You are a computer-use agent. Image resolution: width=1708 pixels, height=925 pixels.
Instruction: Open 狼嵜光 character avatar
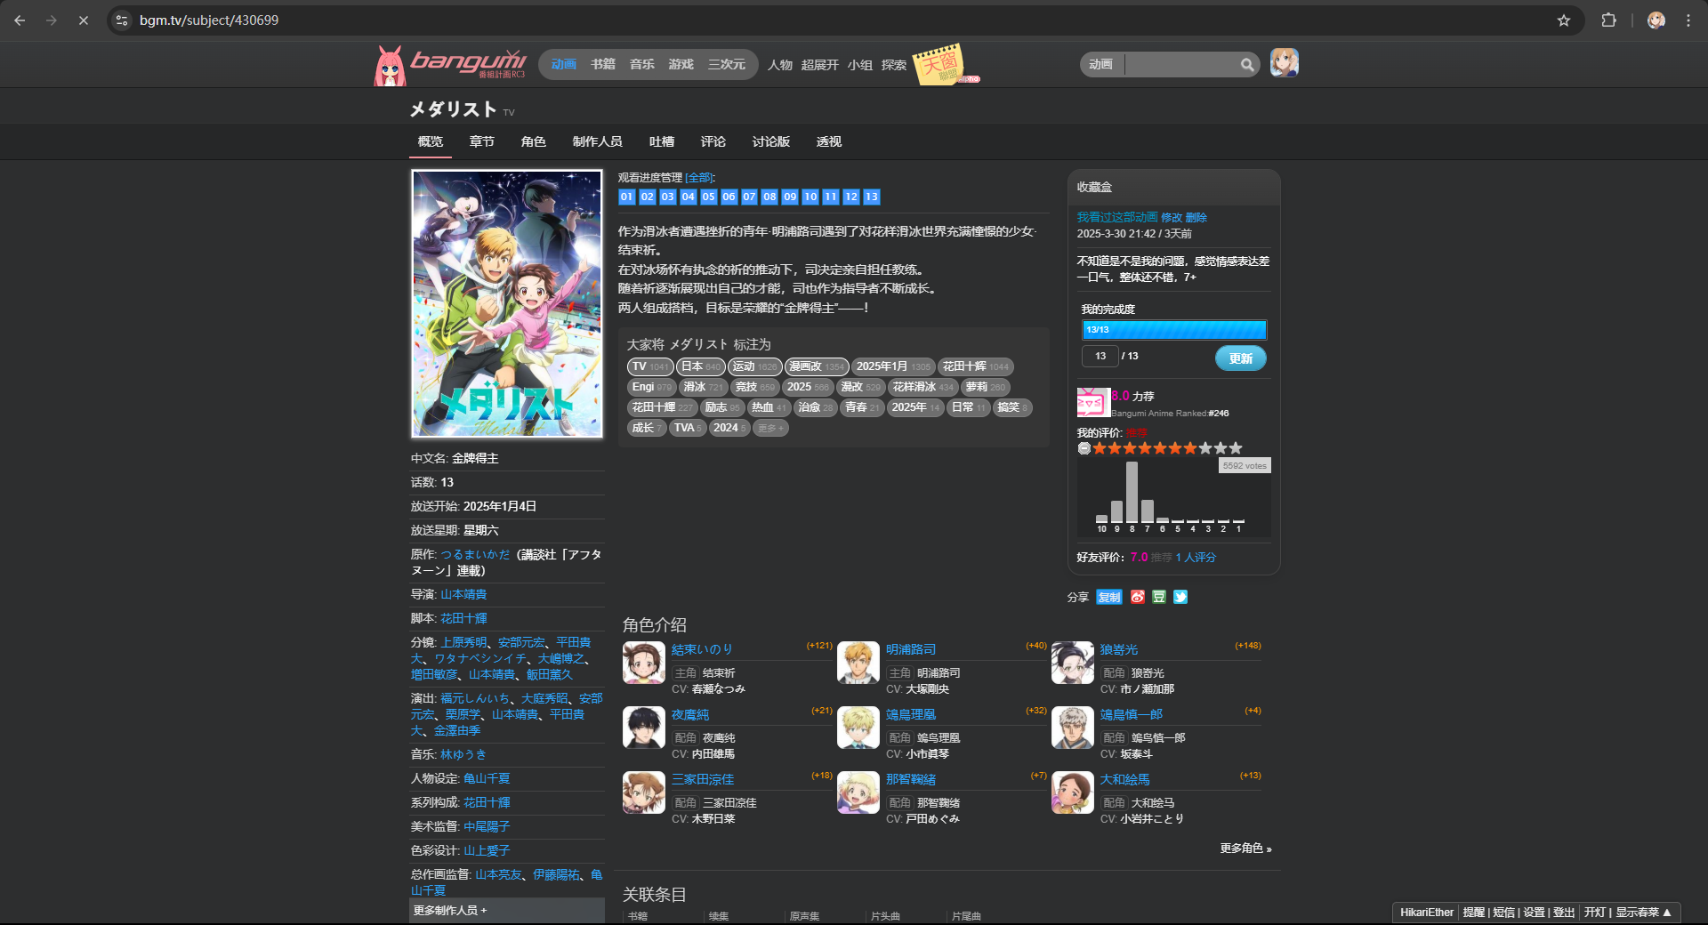click(x=1073, y=663)
